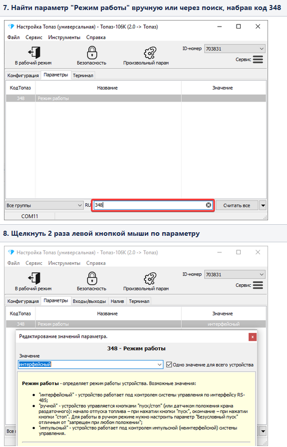Viewport: 287px width, 447px height.
Task: Open 'Сервис' hamburger menu in upper window
Action: click(258, 59)
